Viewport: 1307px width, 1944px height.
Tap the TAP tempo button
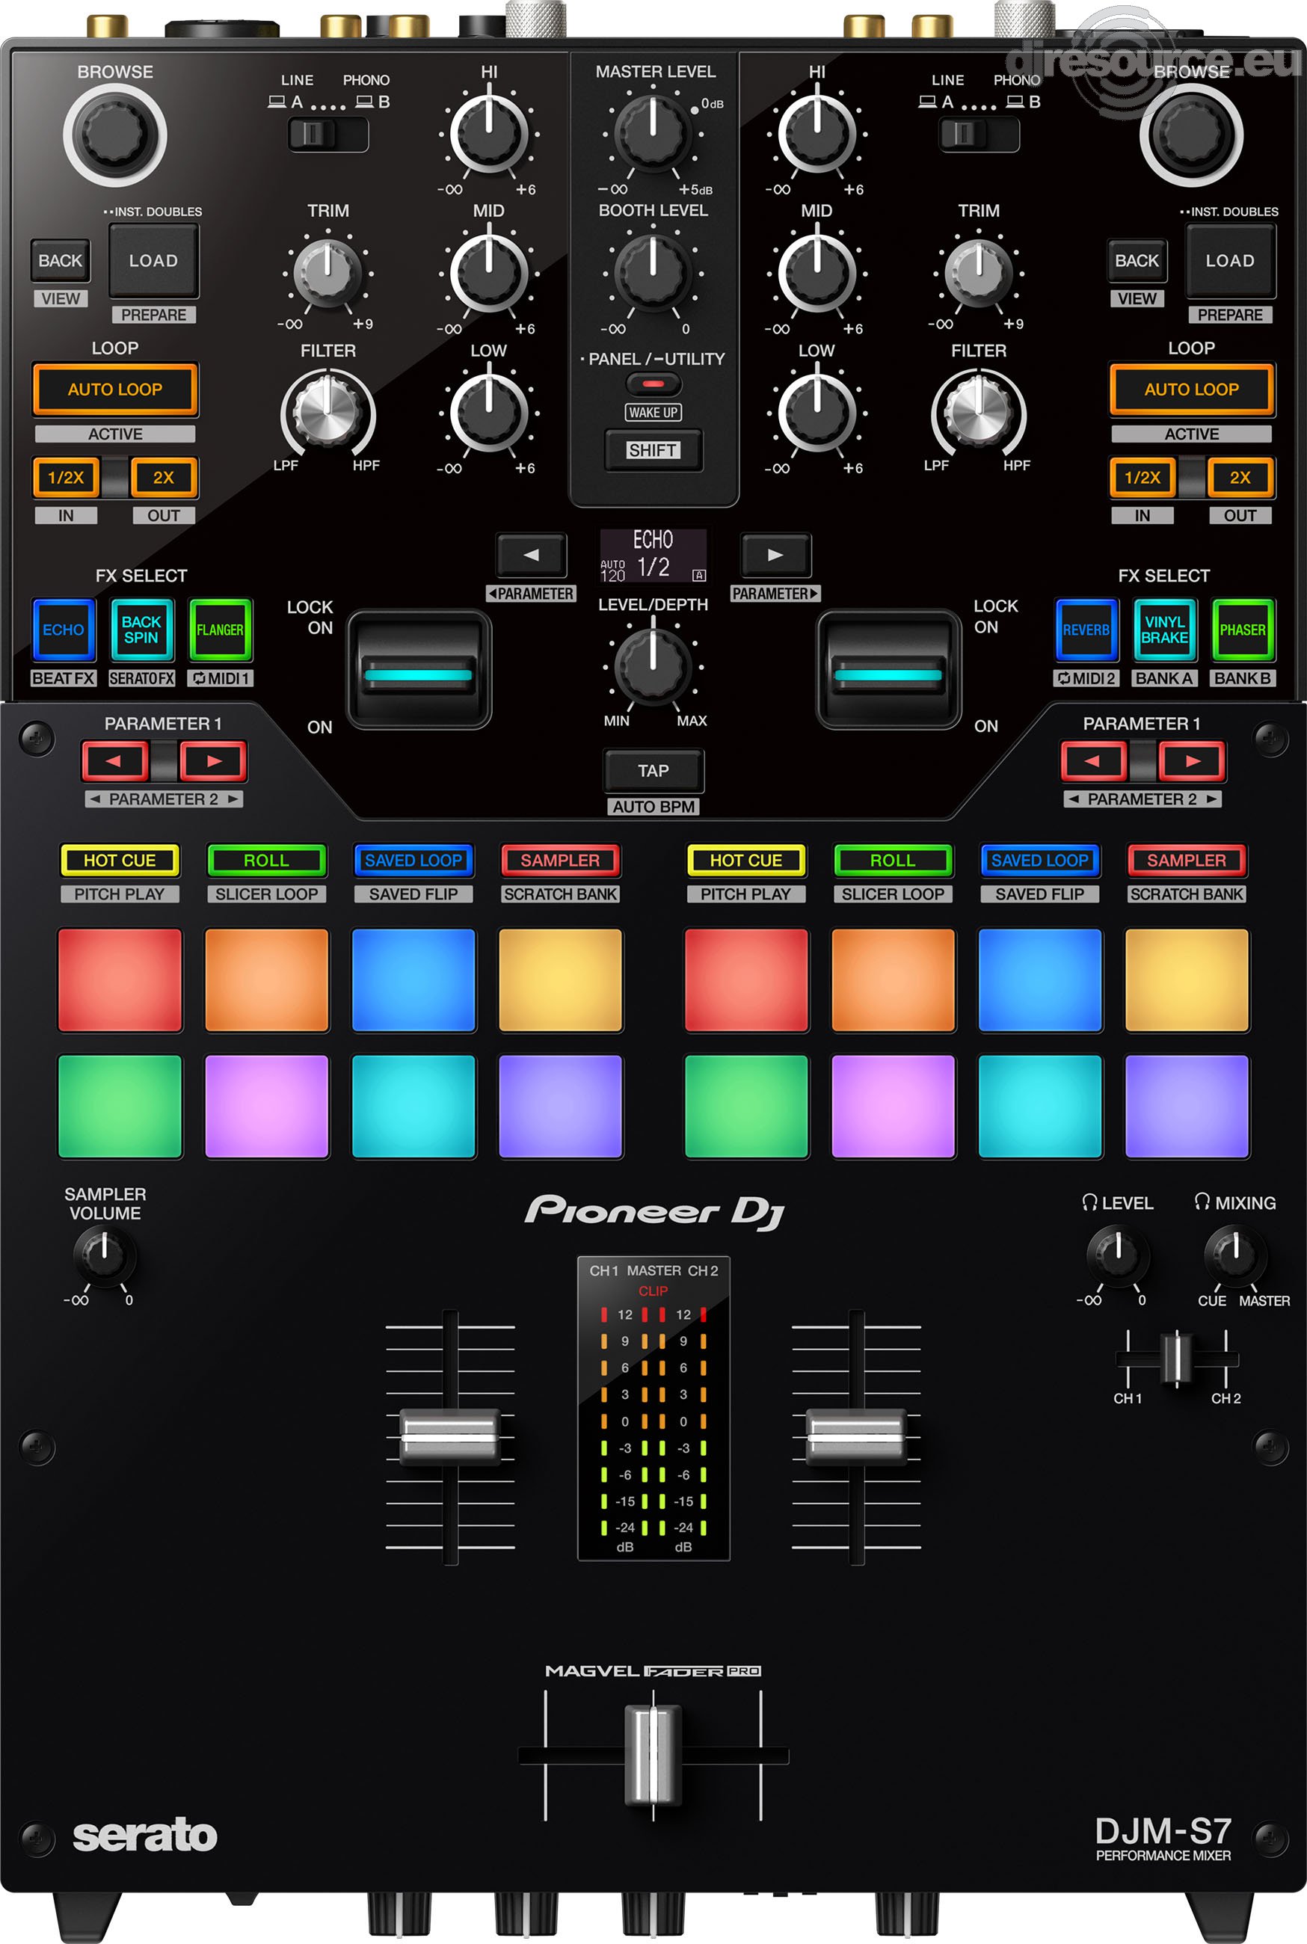(653, 771)
